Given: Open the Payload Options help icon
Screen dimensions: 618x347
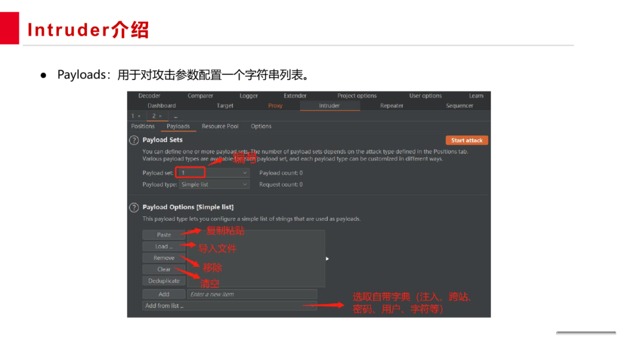Looking at the screenshot, I should [x=134, y=208].
